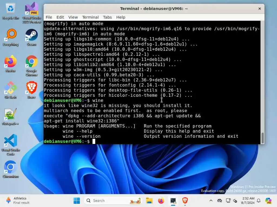Open the terminal Help menu

click(x=121, y=17)
